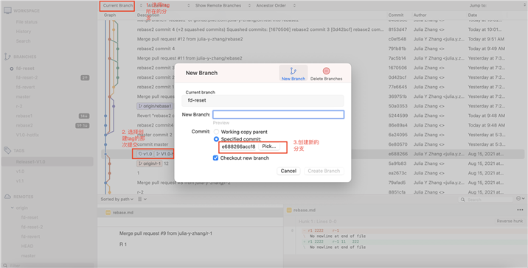
Task: Open the Sorted by path dropdown
Action: (x=117, y=199)
